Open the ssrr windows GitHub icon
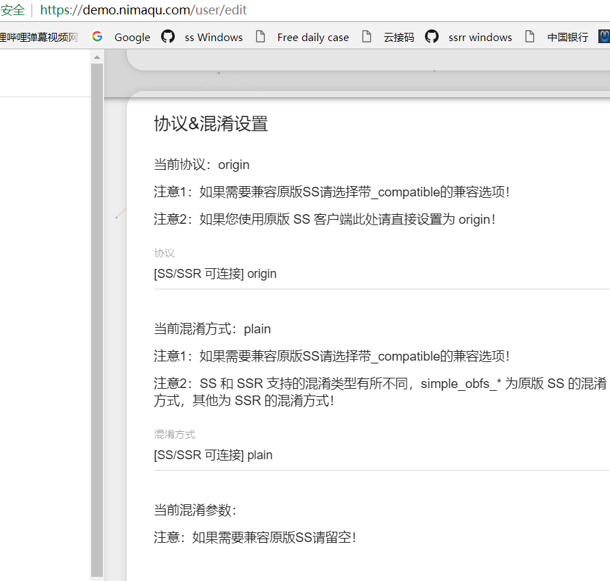Viewport: 610px width, 581px height. [x=431, y=36]
